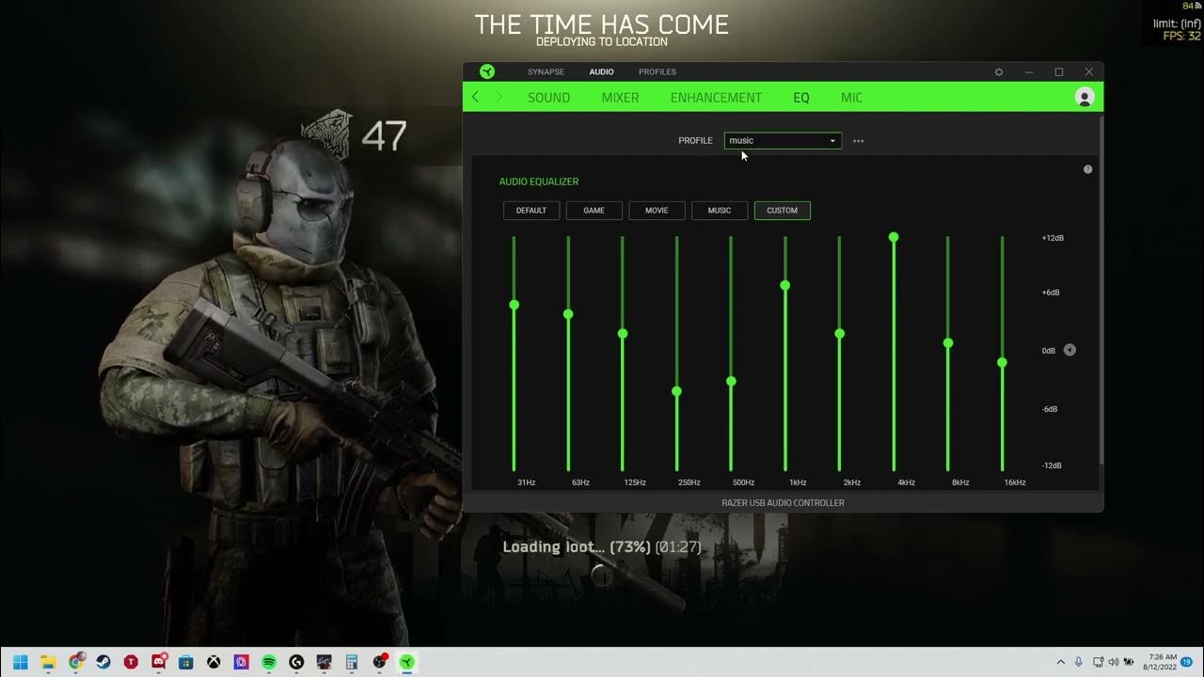Image resolution: width=1204 pixels, height=677 pixels.
Task: Select the MOVIE equalizer preset
Action: [657, 211]
